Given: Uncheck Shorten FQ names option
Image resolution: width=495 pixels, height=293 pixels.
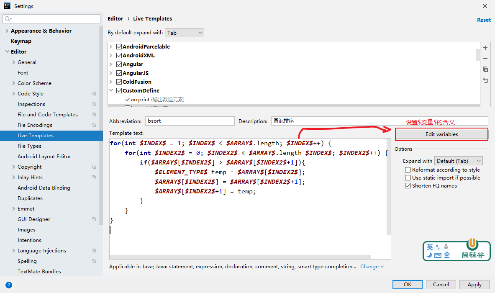Looking at the screenshot, I should click(408, 186).
